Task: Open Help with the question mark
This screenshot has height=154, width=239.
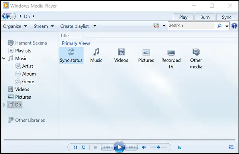Action: 234,26
